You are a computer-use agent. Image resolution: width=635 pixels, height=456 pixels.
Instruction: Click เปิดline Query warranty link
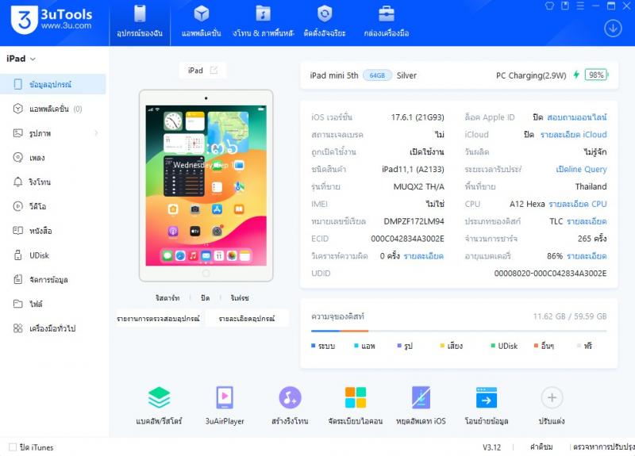coord(581,169)
